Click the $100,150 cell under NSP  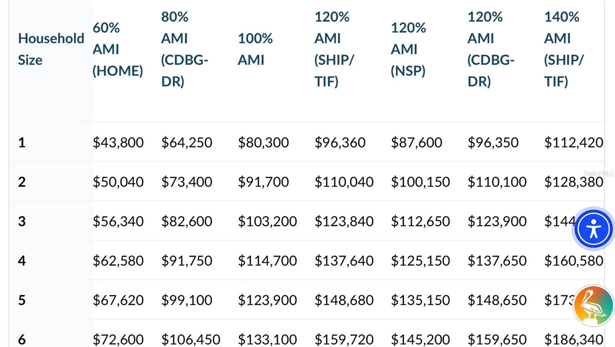point(420,182)
